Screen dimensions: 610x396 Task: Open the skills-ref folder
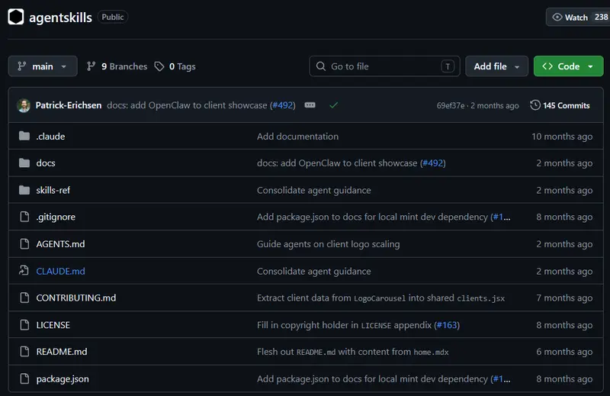tap(53, 190)
